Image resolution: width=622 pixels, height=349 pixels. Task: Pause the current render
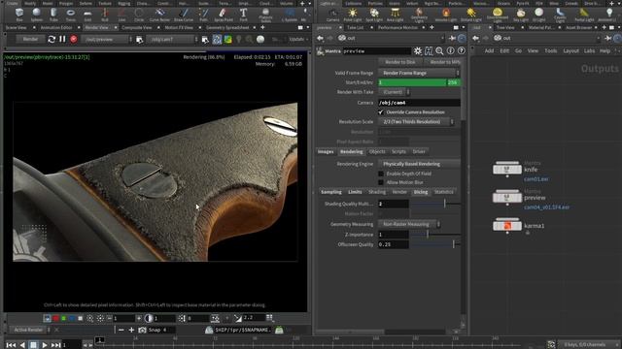pyautogui.click(x=62, y=39)
